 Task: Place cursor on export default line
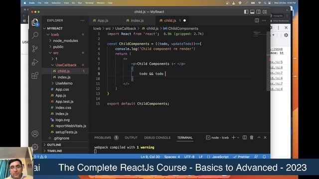click(x=138, y=104)
